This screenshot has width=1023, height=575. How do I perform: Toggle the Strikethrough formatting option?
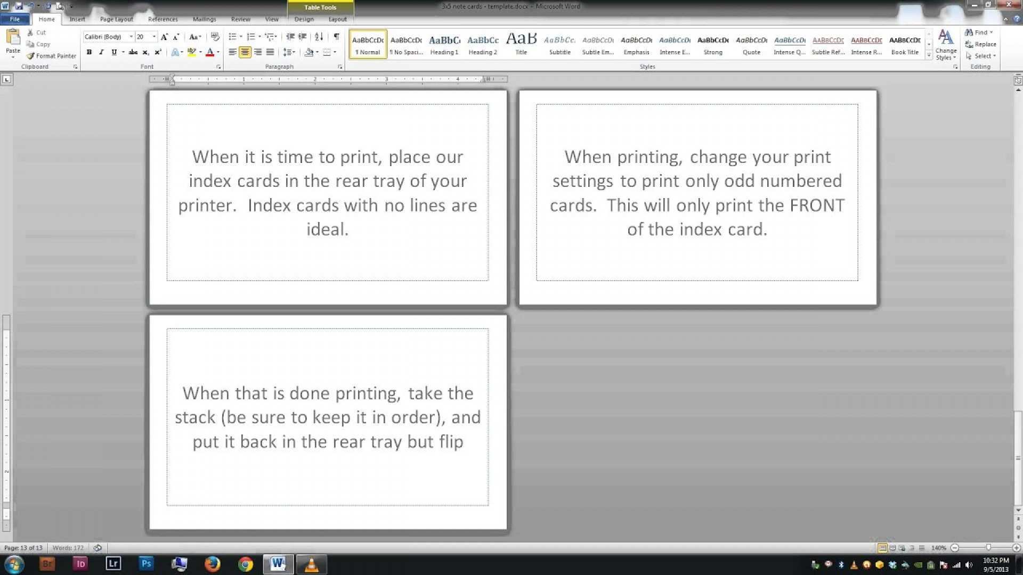pyautogui.click(x=133, y=53)
